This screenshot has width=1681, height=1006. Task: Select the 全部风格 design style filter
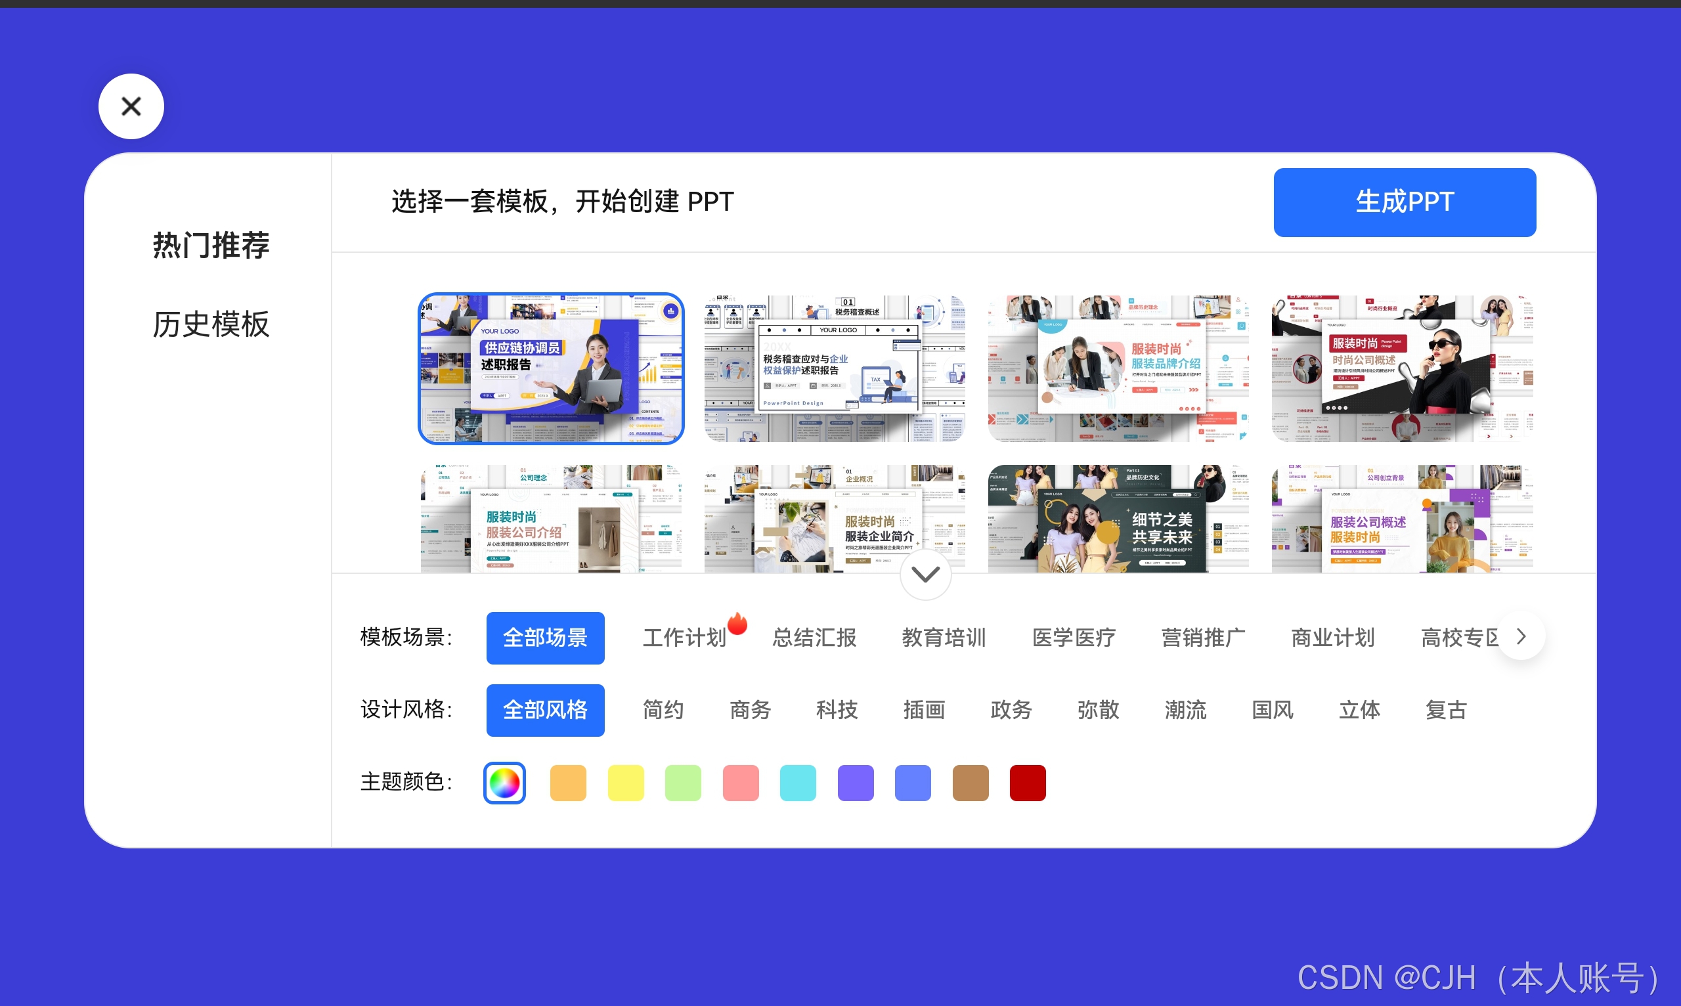[x=545, y=710]
